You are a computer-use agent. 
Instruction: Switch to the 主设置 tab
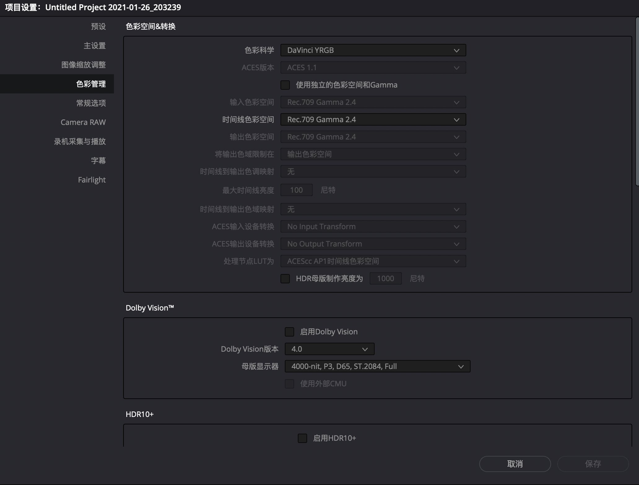tap(94, 45)
